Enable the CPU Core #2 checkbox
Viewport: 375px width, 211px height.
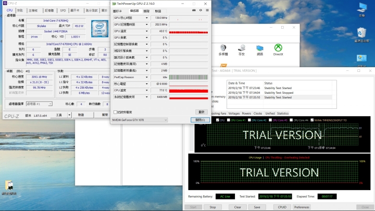[x=249, y=120]
